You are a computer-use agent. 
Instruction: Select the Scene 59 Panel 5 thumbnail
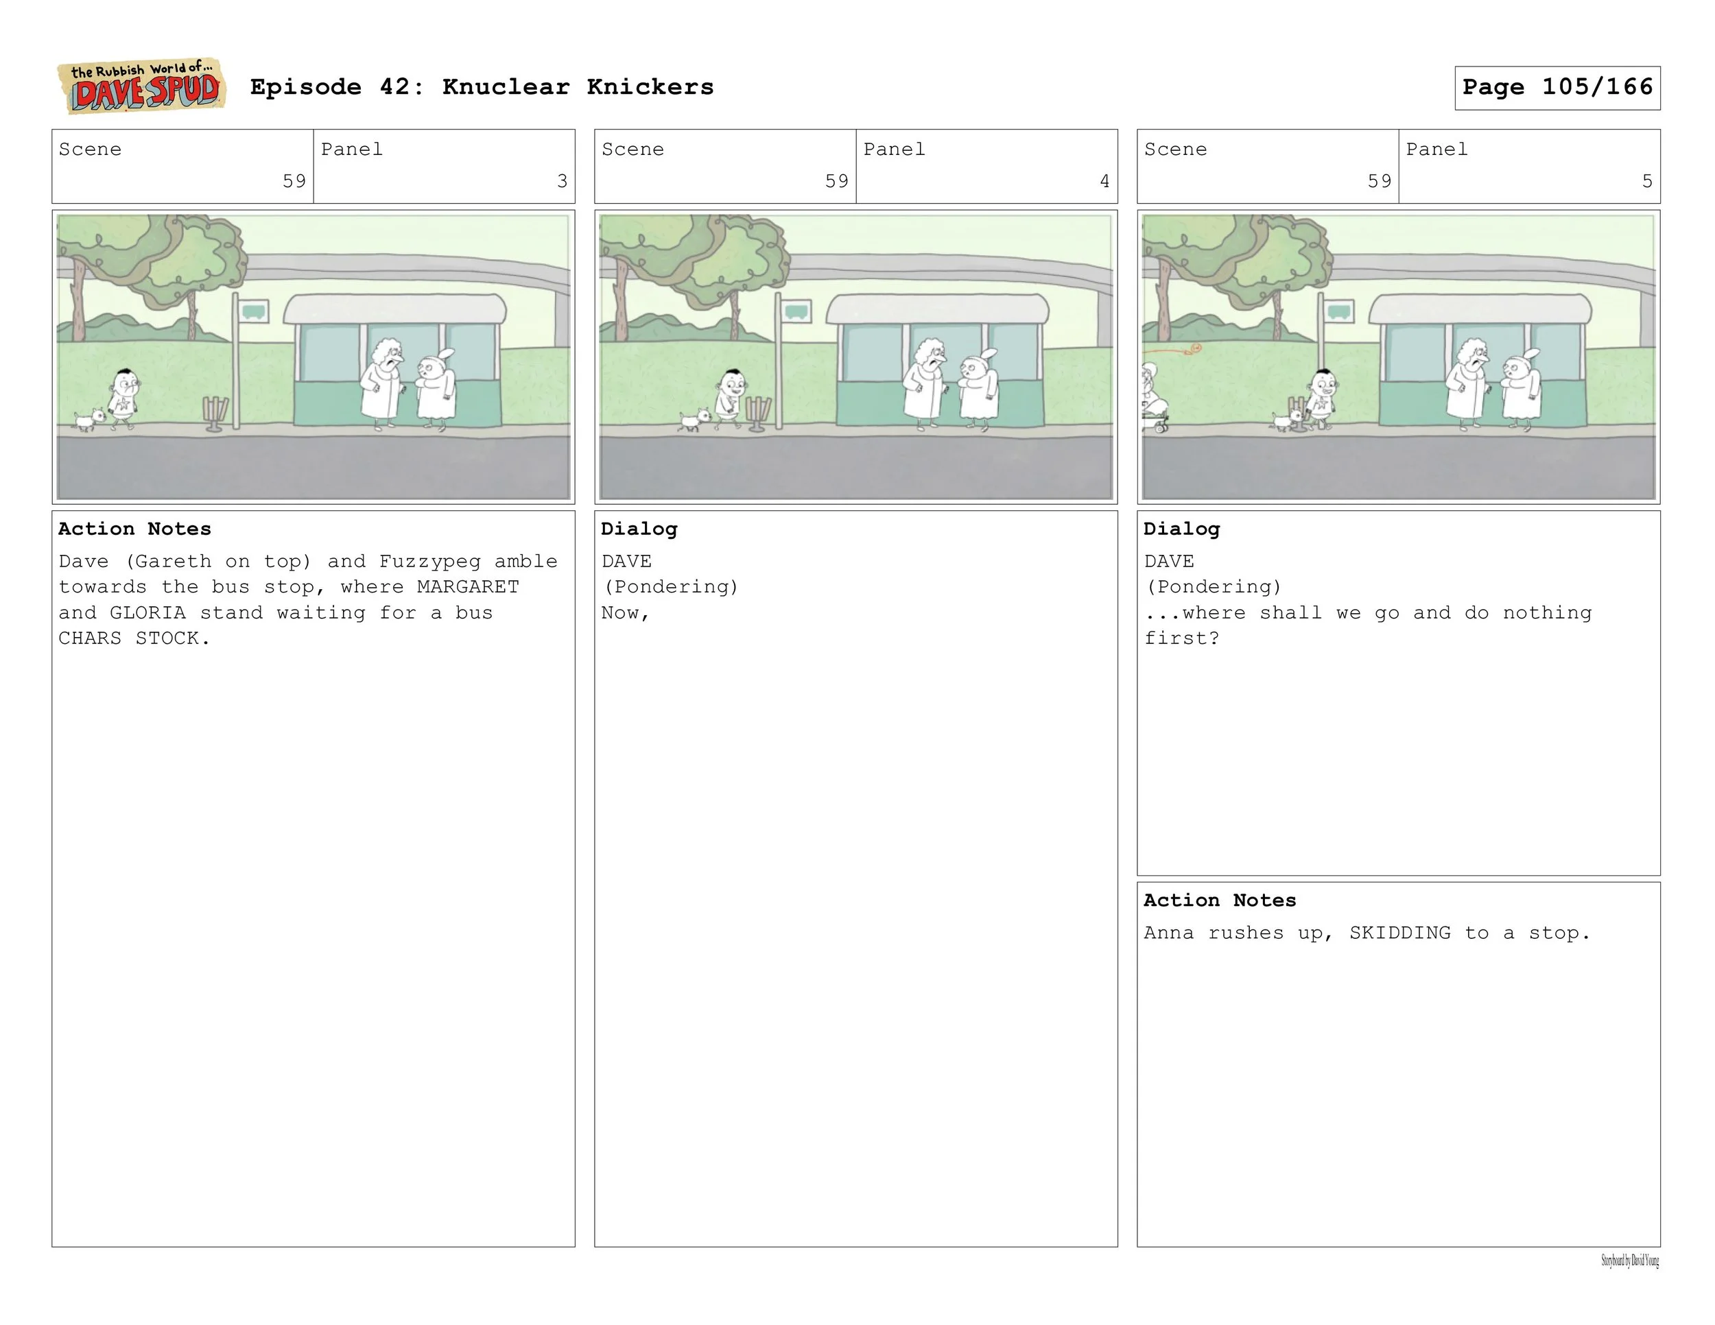pos(1398,357)
